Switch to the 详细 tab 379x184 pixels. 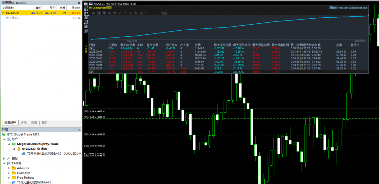click(x=24, y=122)
